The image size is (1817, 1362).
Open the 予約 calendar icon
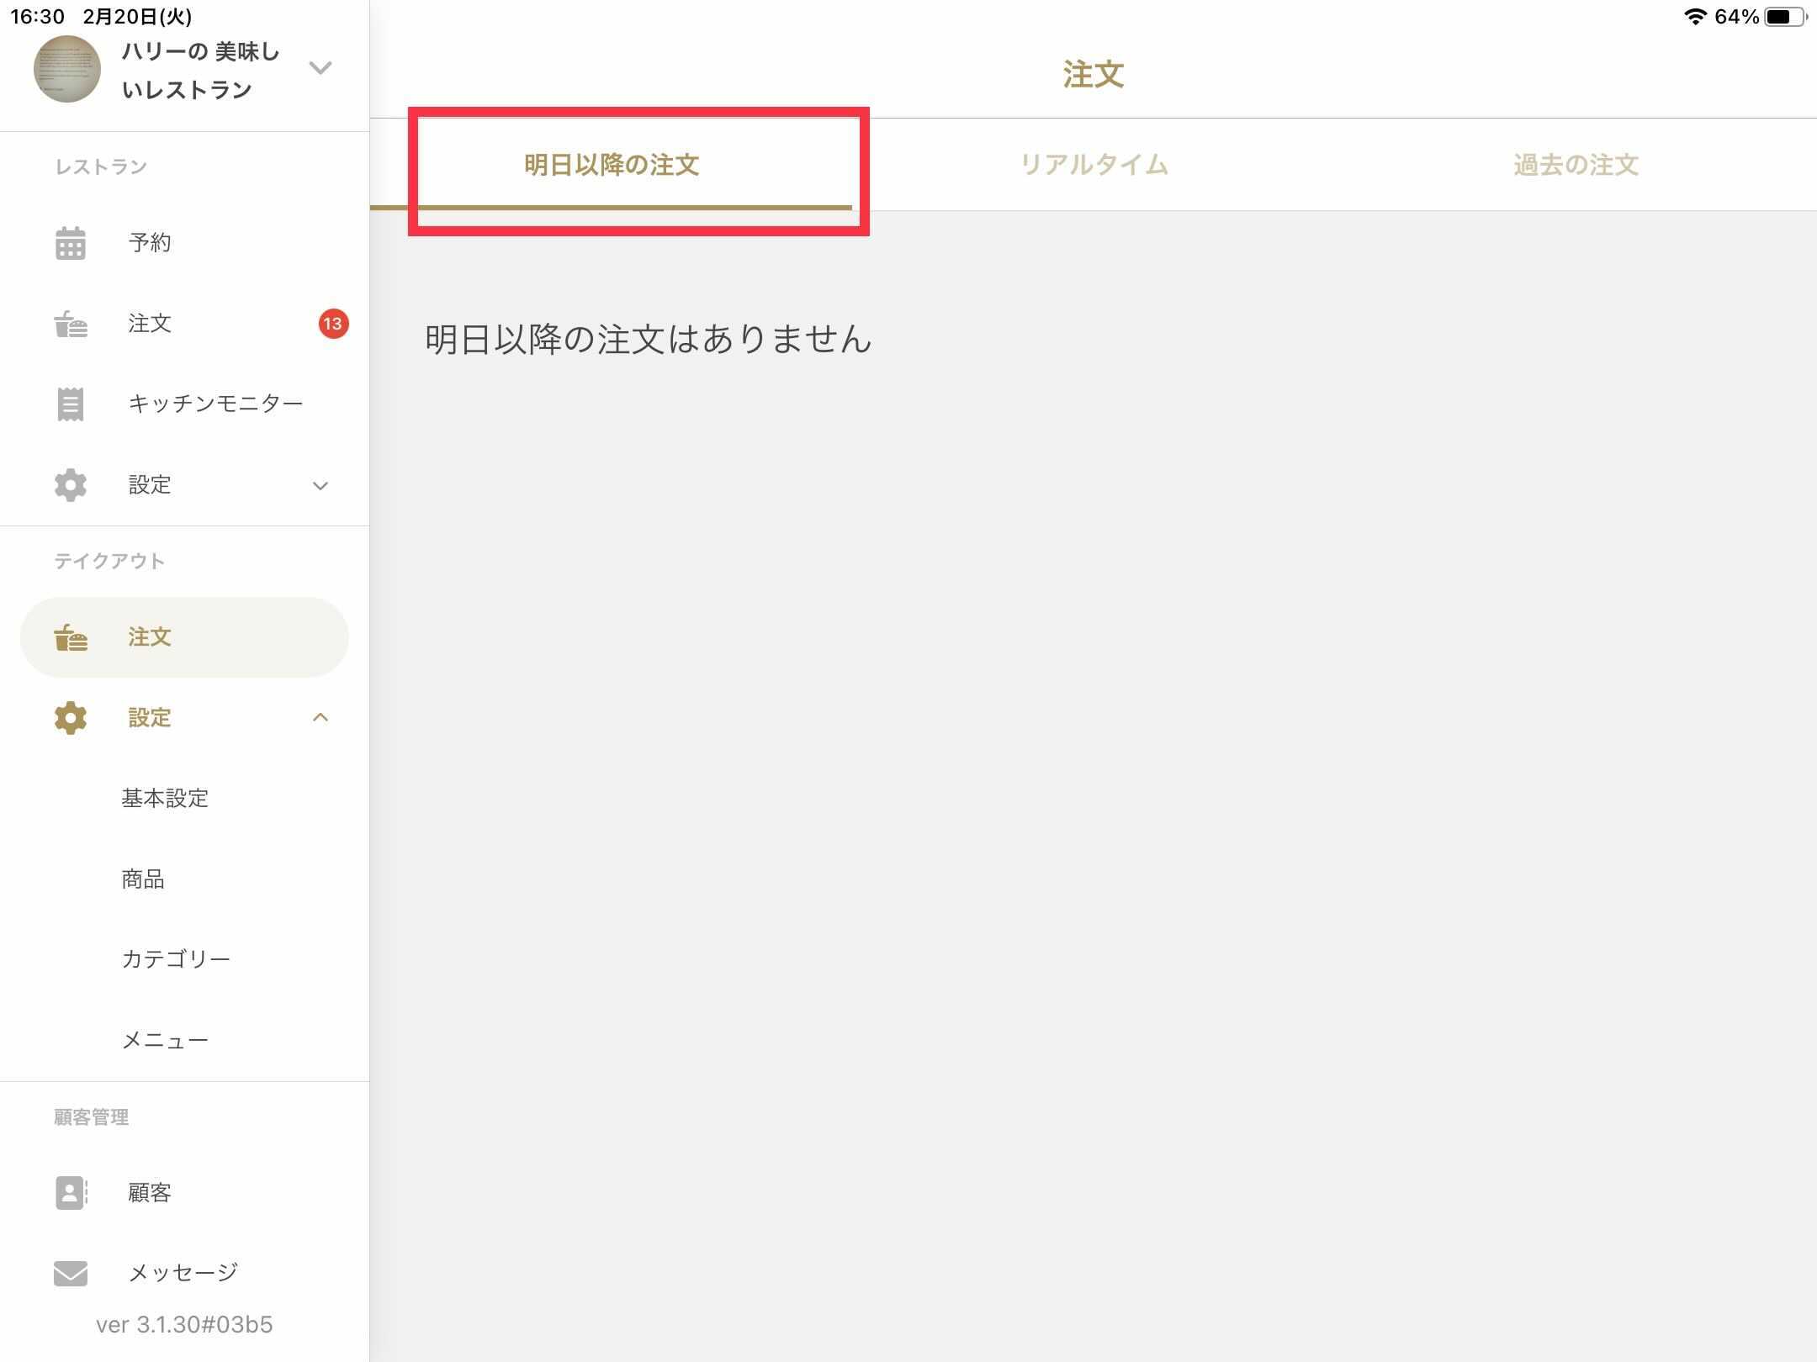[71, 243]
